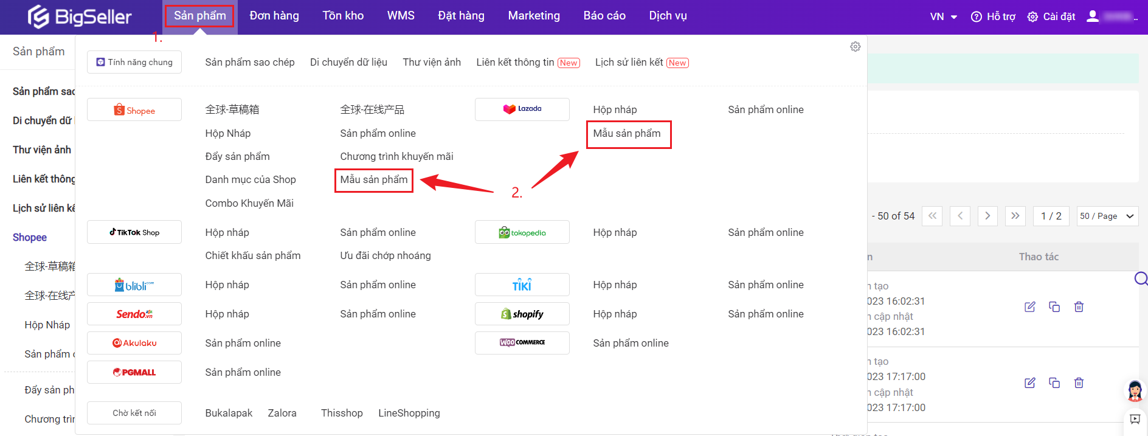Click the menu settings gear icon
Screen dimensions: 1148x436
click(x=855, y=47)
